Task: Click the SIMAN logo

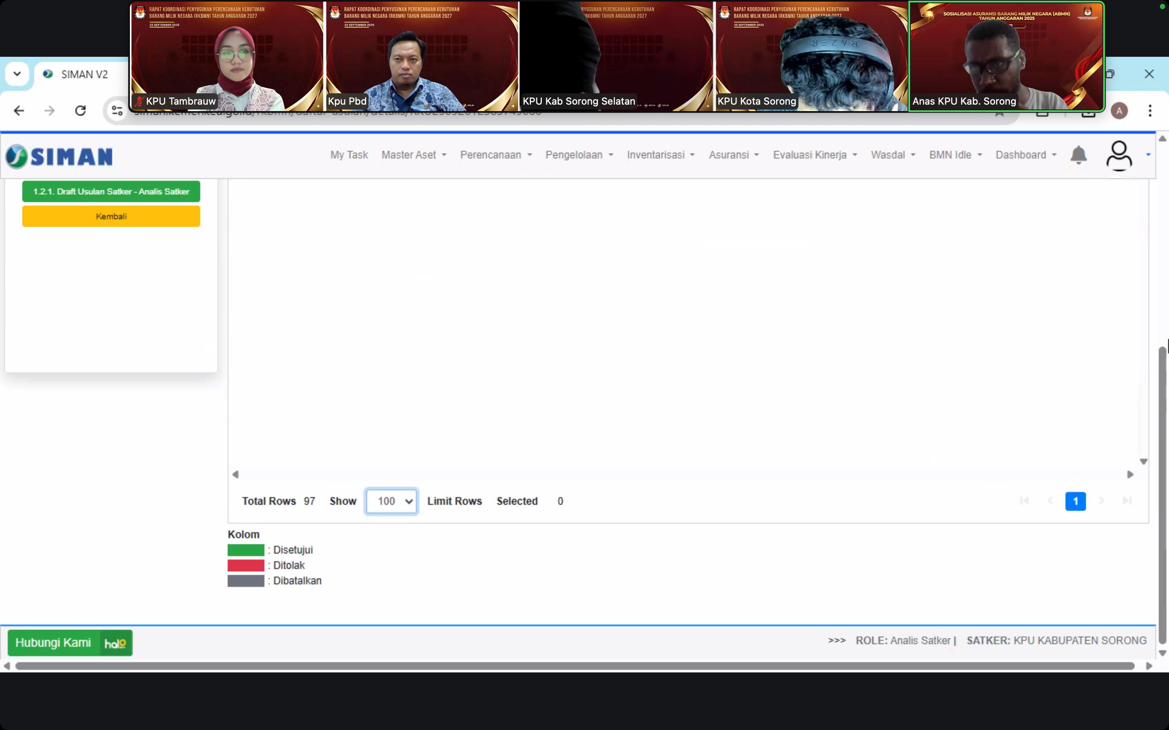Action: click(x=59, y=157)
